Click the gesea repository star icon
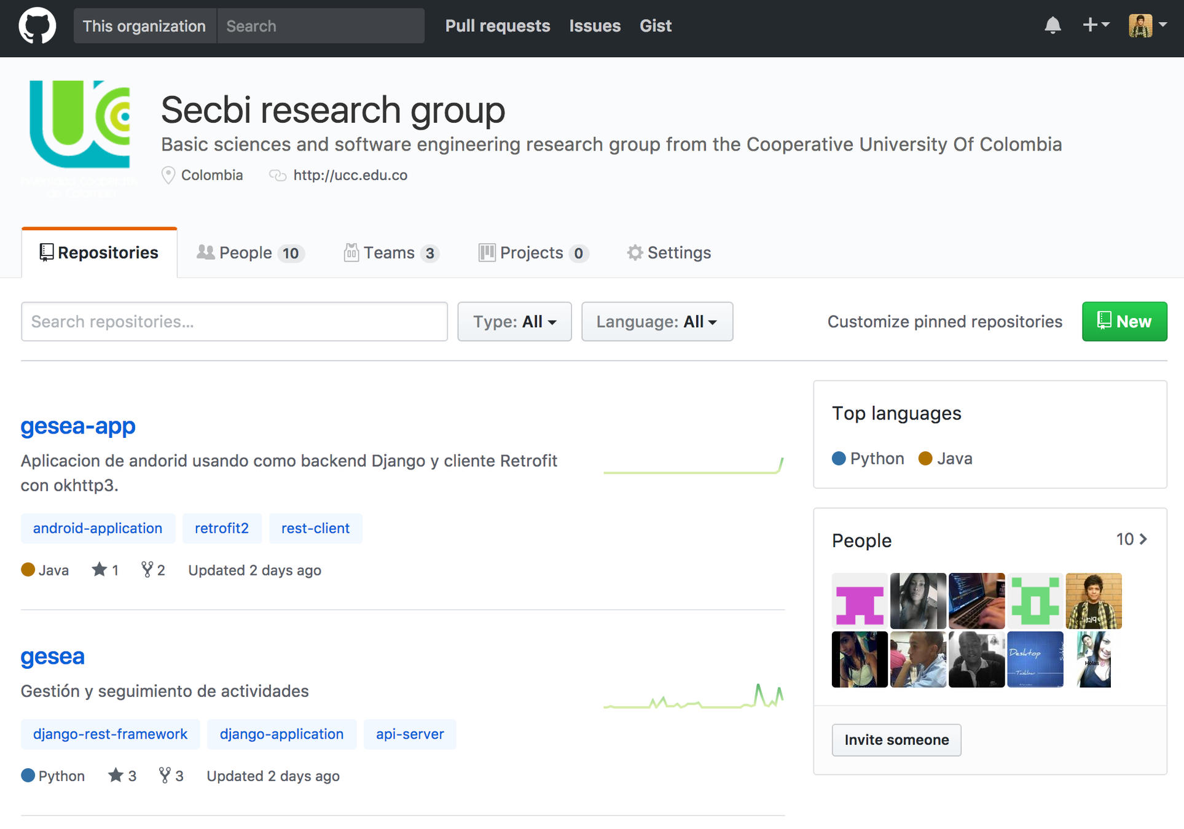The height and width of the screenshot is (829, 1184). click(x=116, y=776)
